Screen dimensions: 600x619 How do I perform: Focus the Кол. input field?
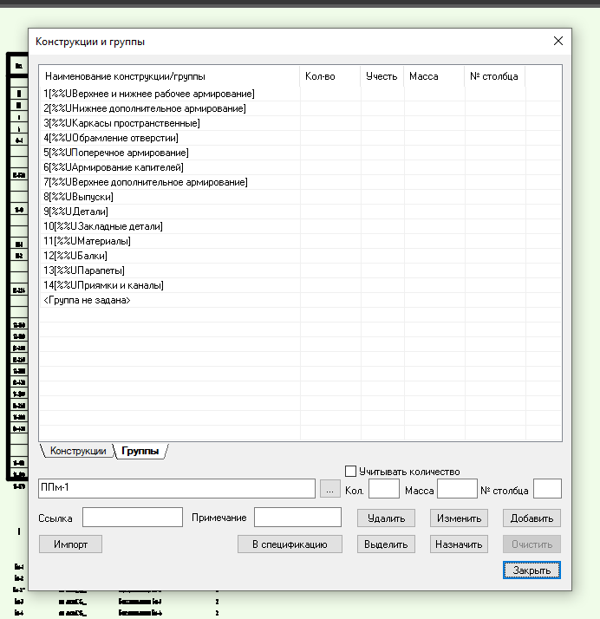[x=384, y=488]
